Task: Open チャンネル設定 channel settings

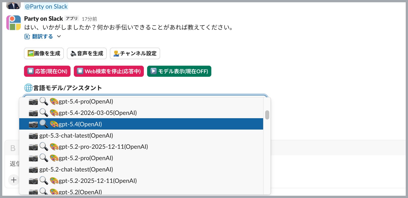Action: click(135, 53)
